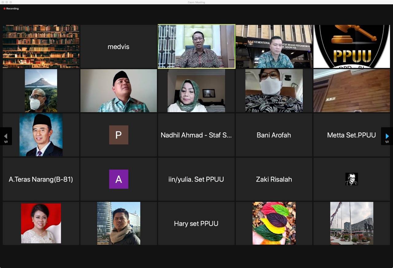Image resolution: width=393 pixels, height=268 pixels.
Task: Click the Hary set PPUU tile
Action: [x=196, y=223]
